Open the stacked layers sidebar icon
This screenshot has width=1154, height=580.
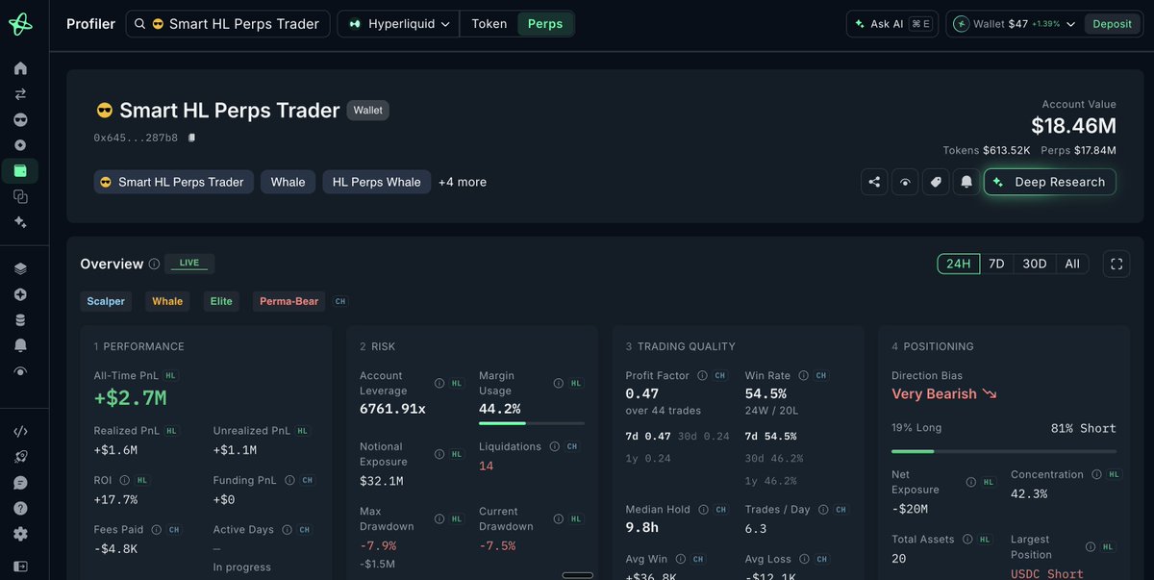click(x=20, y=269)
